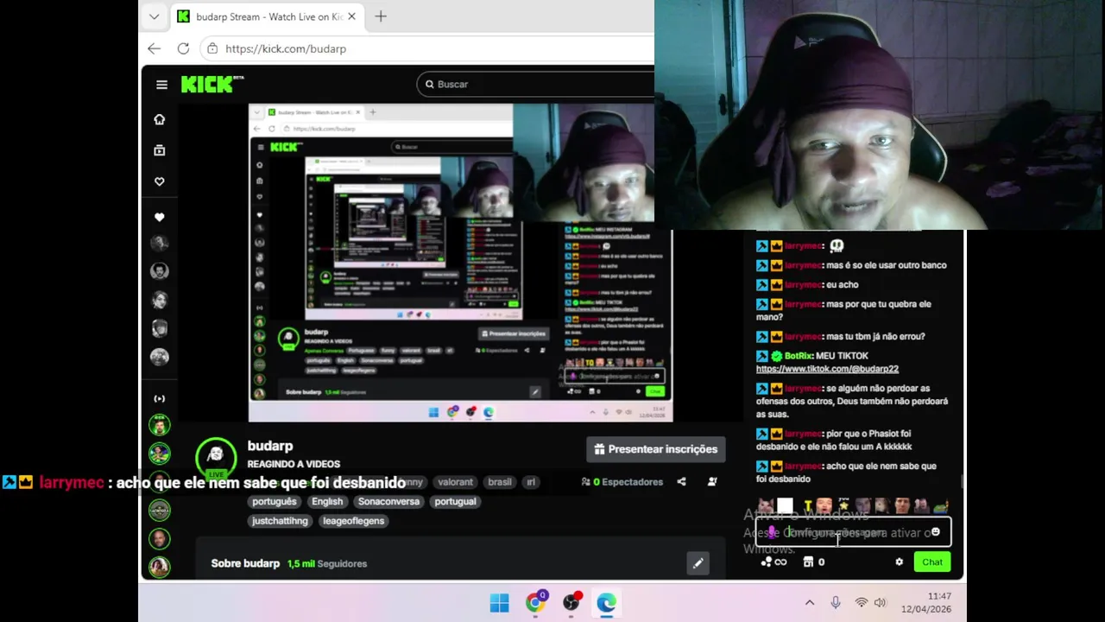This screenshot has width=1105, height=622.
Task: Click the stream video player preview
Action: coord(460,263)
